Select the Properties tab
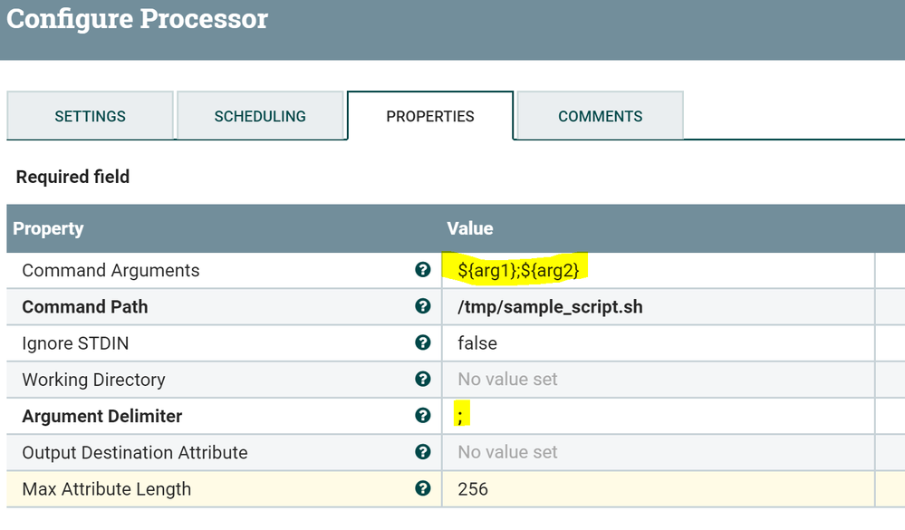This screenshot has width=905, height=530. click(430, 116)
